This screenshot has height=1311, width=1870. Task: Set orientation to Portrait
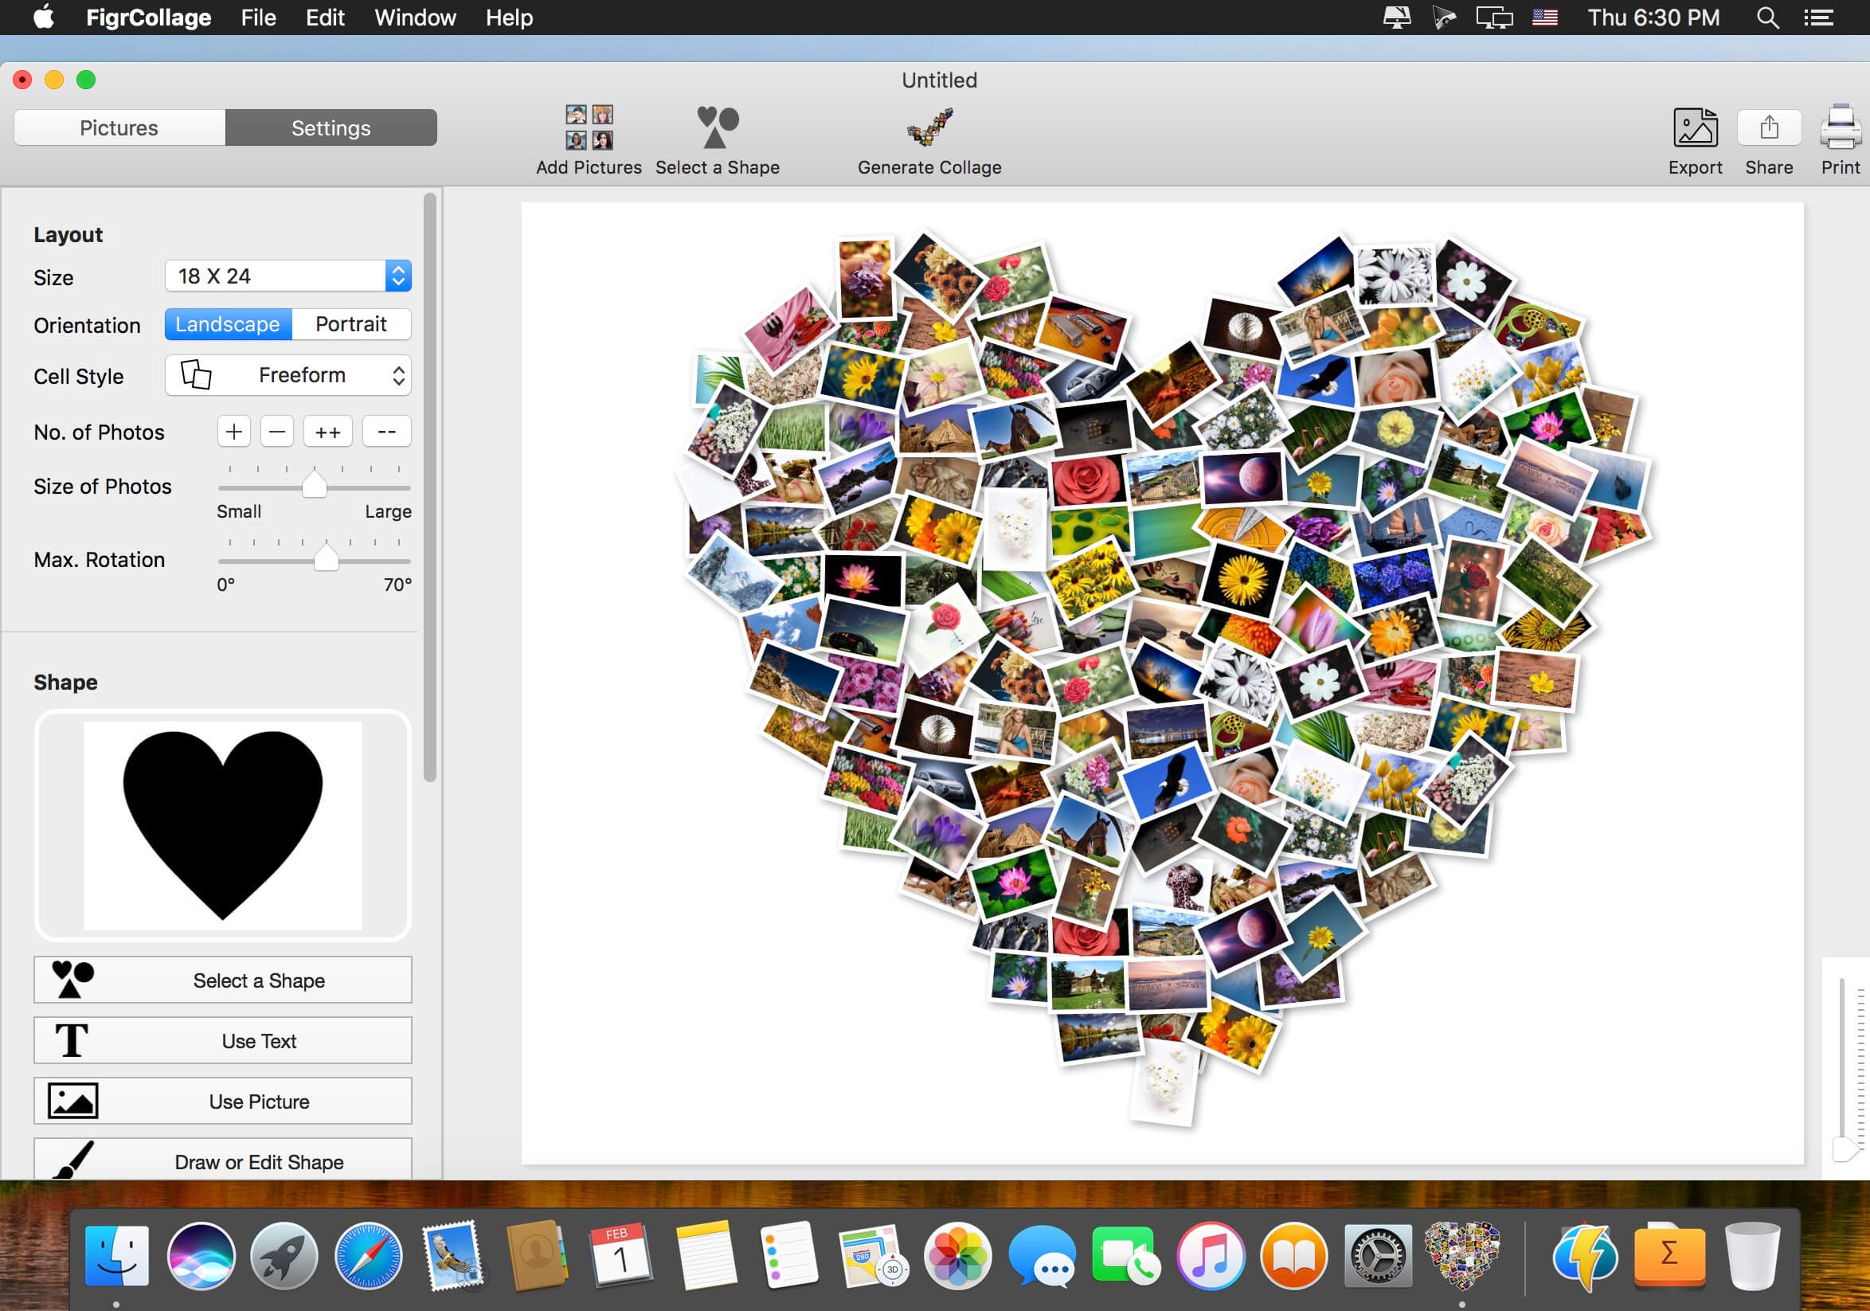click(350, 324)
